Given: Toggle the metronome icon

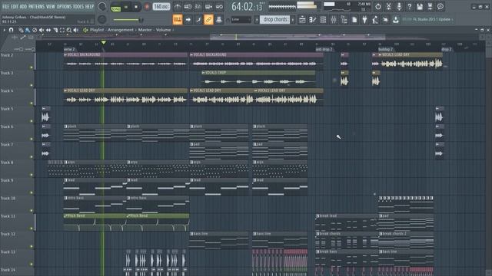Looking at the screenshot, I should click(x=178, y=6).
